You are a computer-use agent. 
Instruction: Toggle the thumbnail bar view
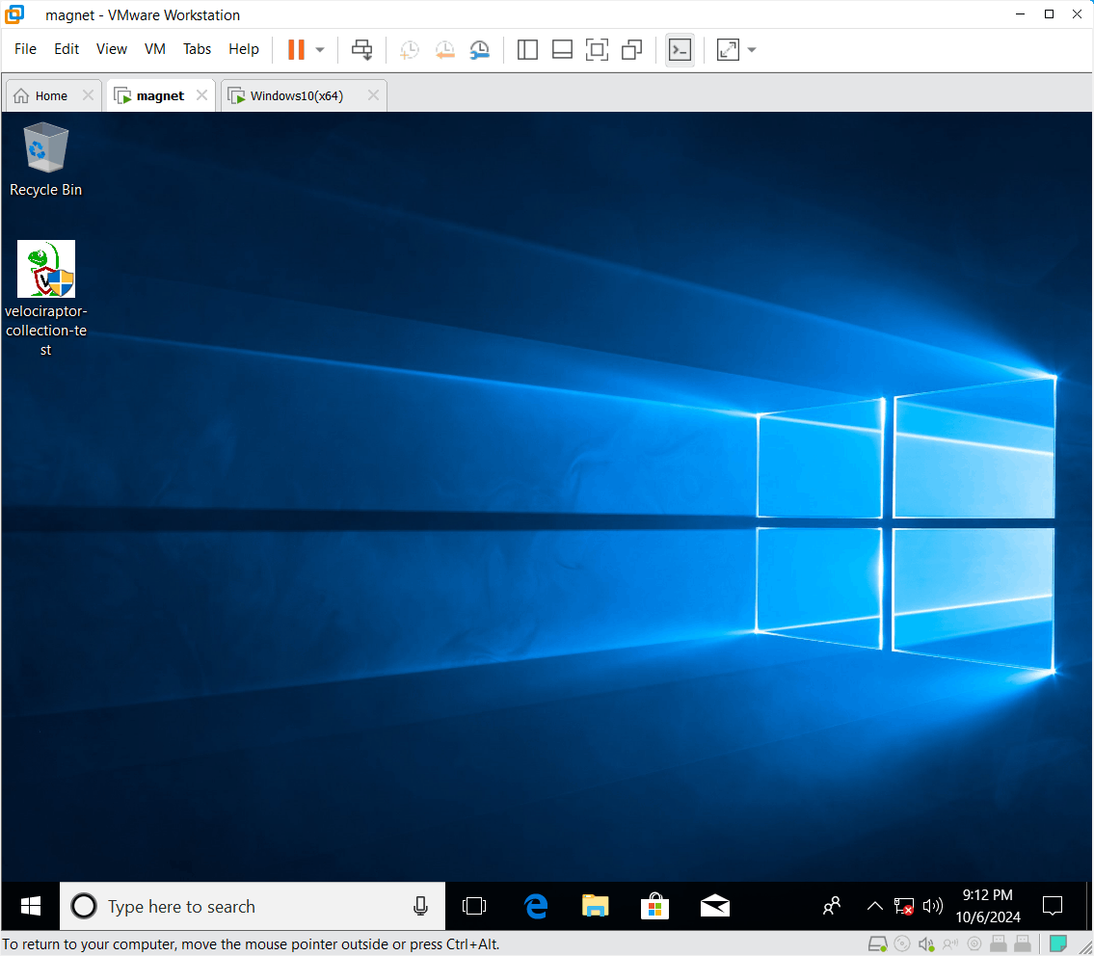[562, 49]
